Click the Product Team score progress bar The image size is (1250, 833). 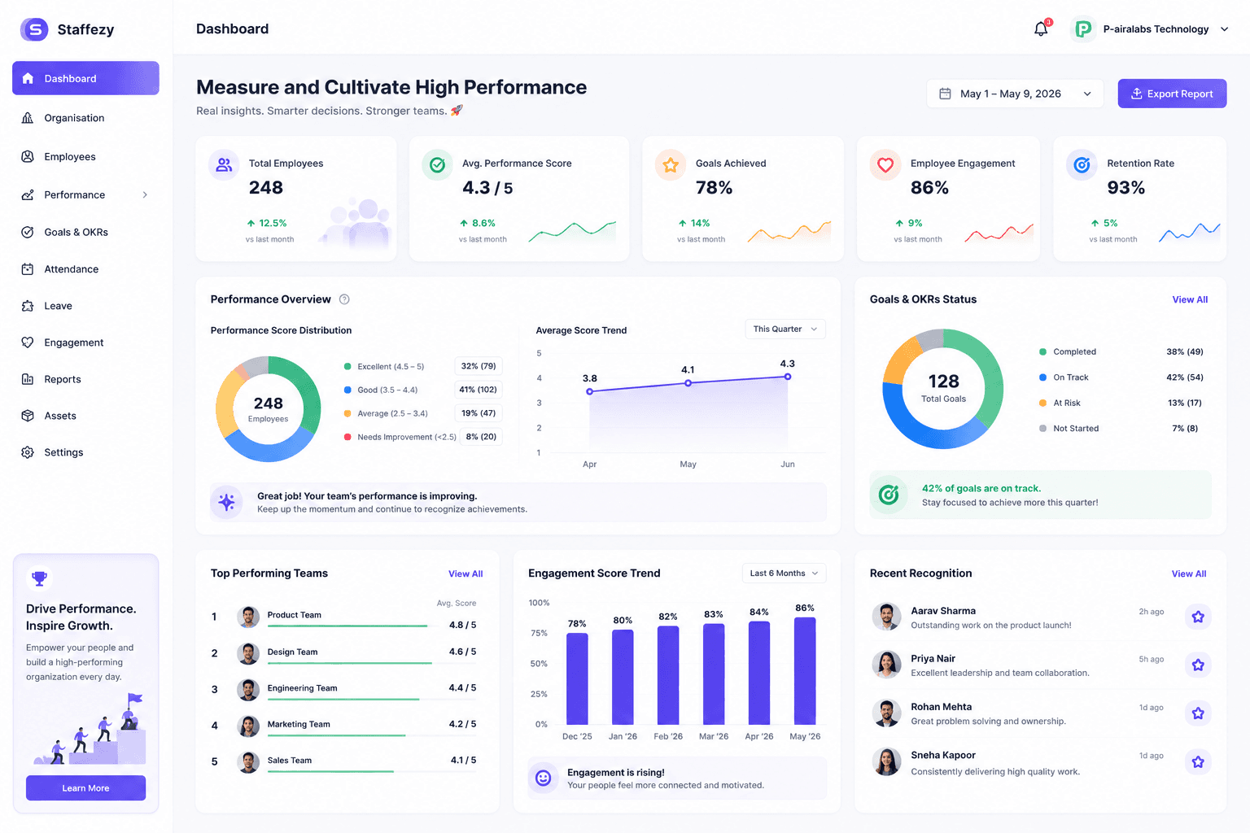tap(347, 626)
